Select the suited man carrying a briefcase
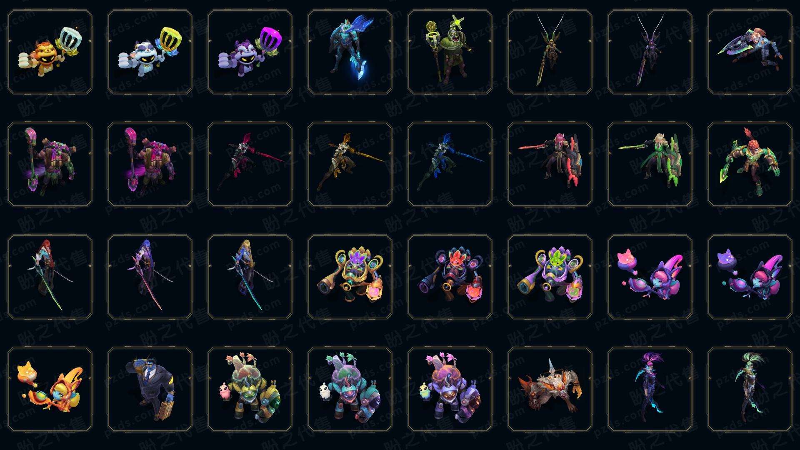 (x=150, y=390)
